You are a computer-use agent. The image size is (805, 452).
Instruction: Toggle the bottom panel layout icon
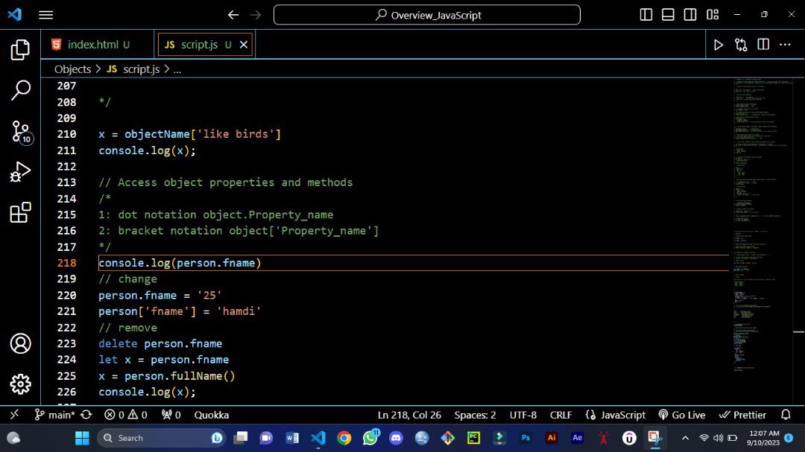tap(668, 14)
